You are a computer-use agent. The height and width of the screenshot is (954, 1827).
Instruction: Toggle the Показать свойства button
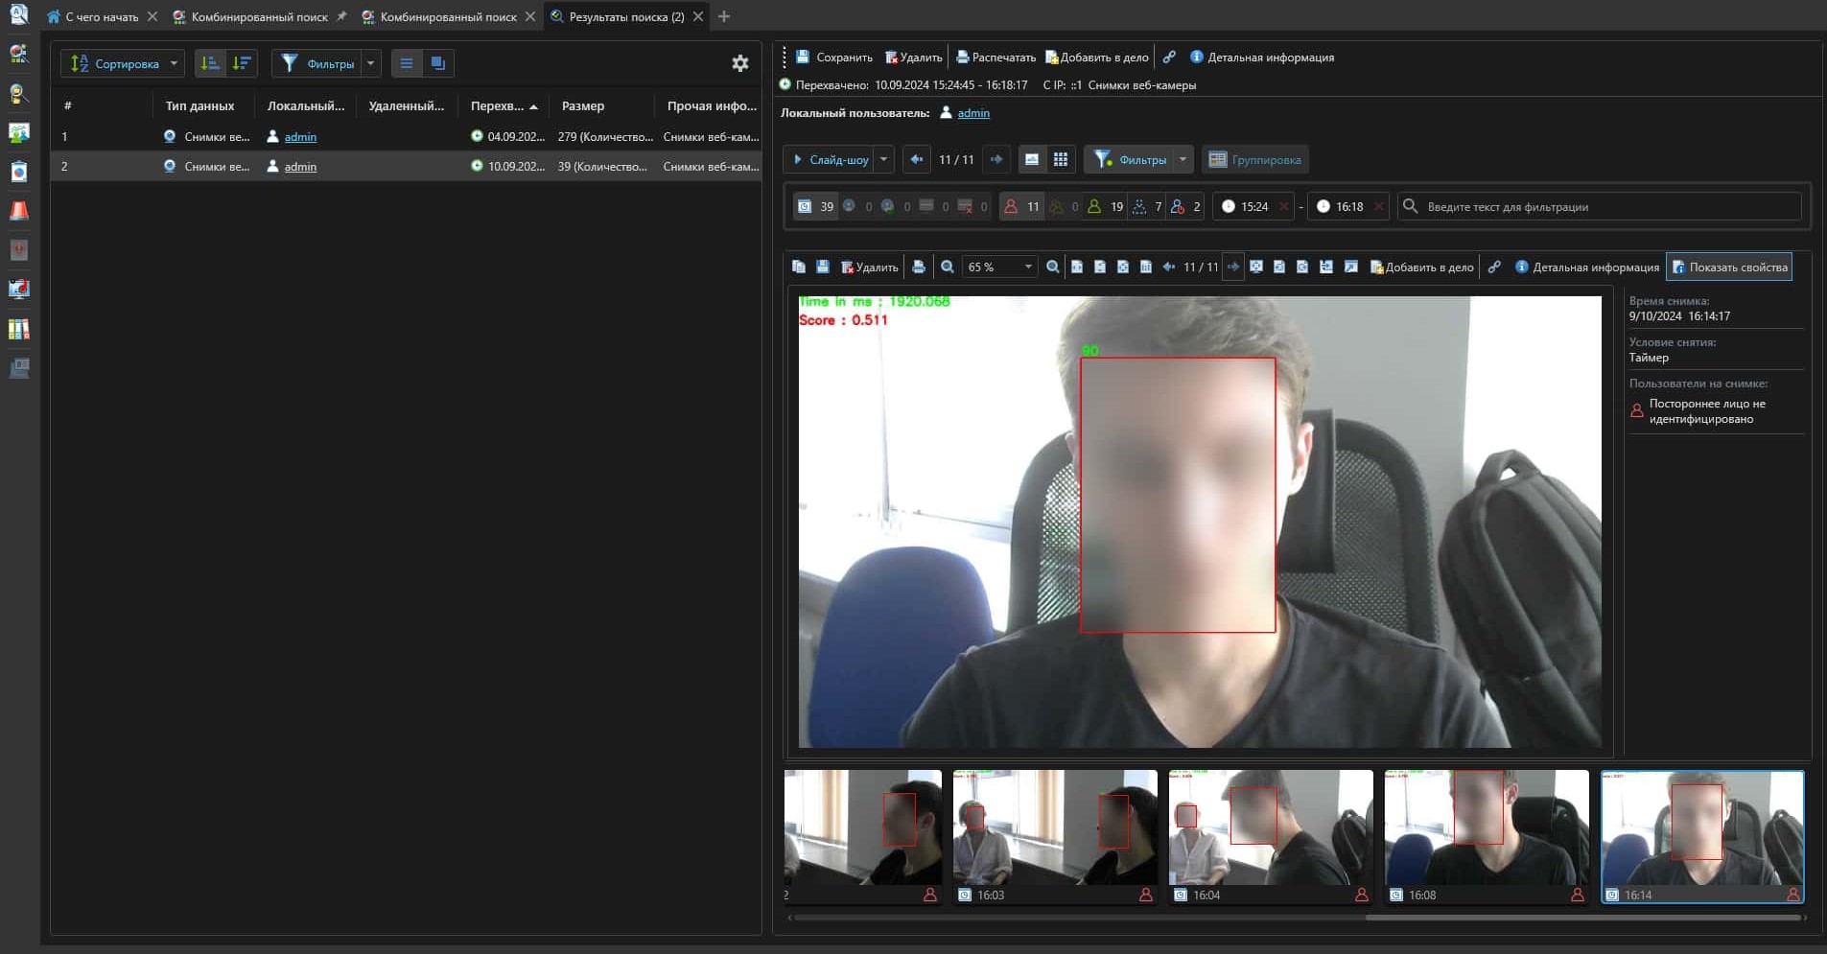point(1729,268)
